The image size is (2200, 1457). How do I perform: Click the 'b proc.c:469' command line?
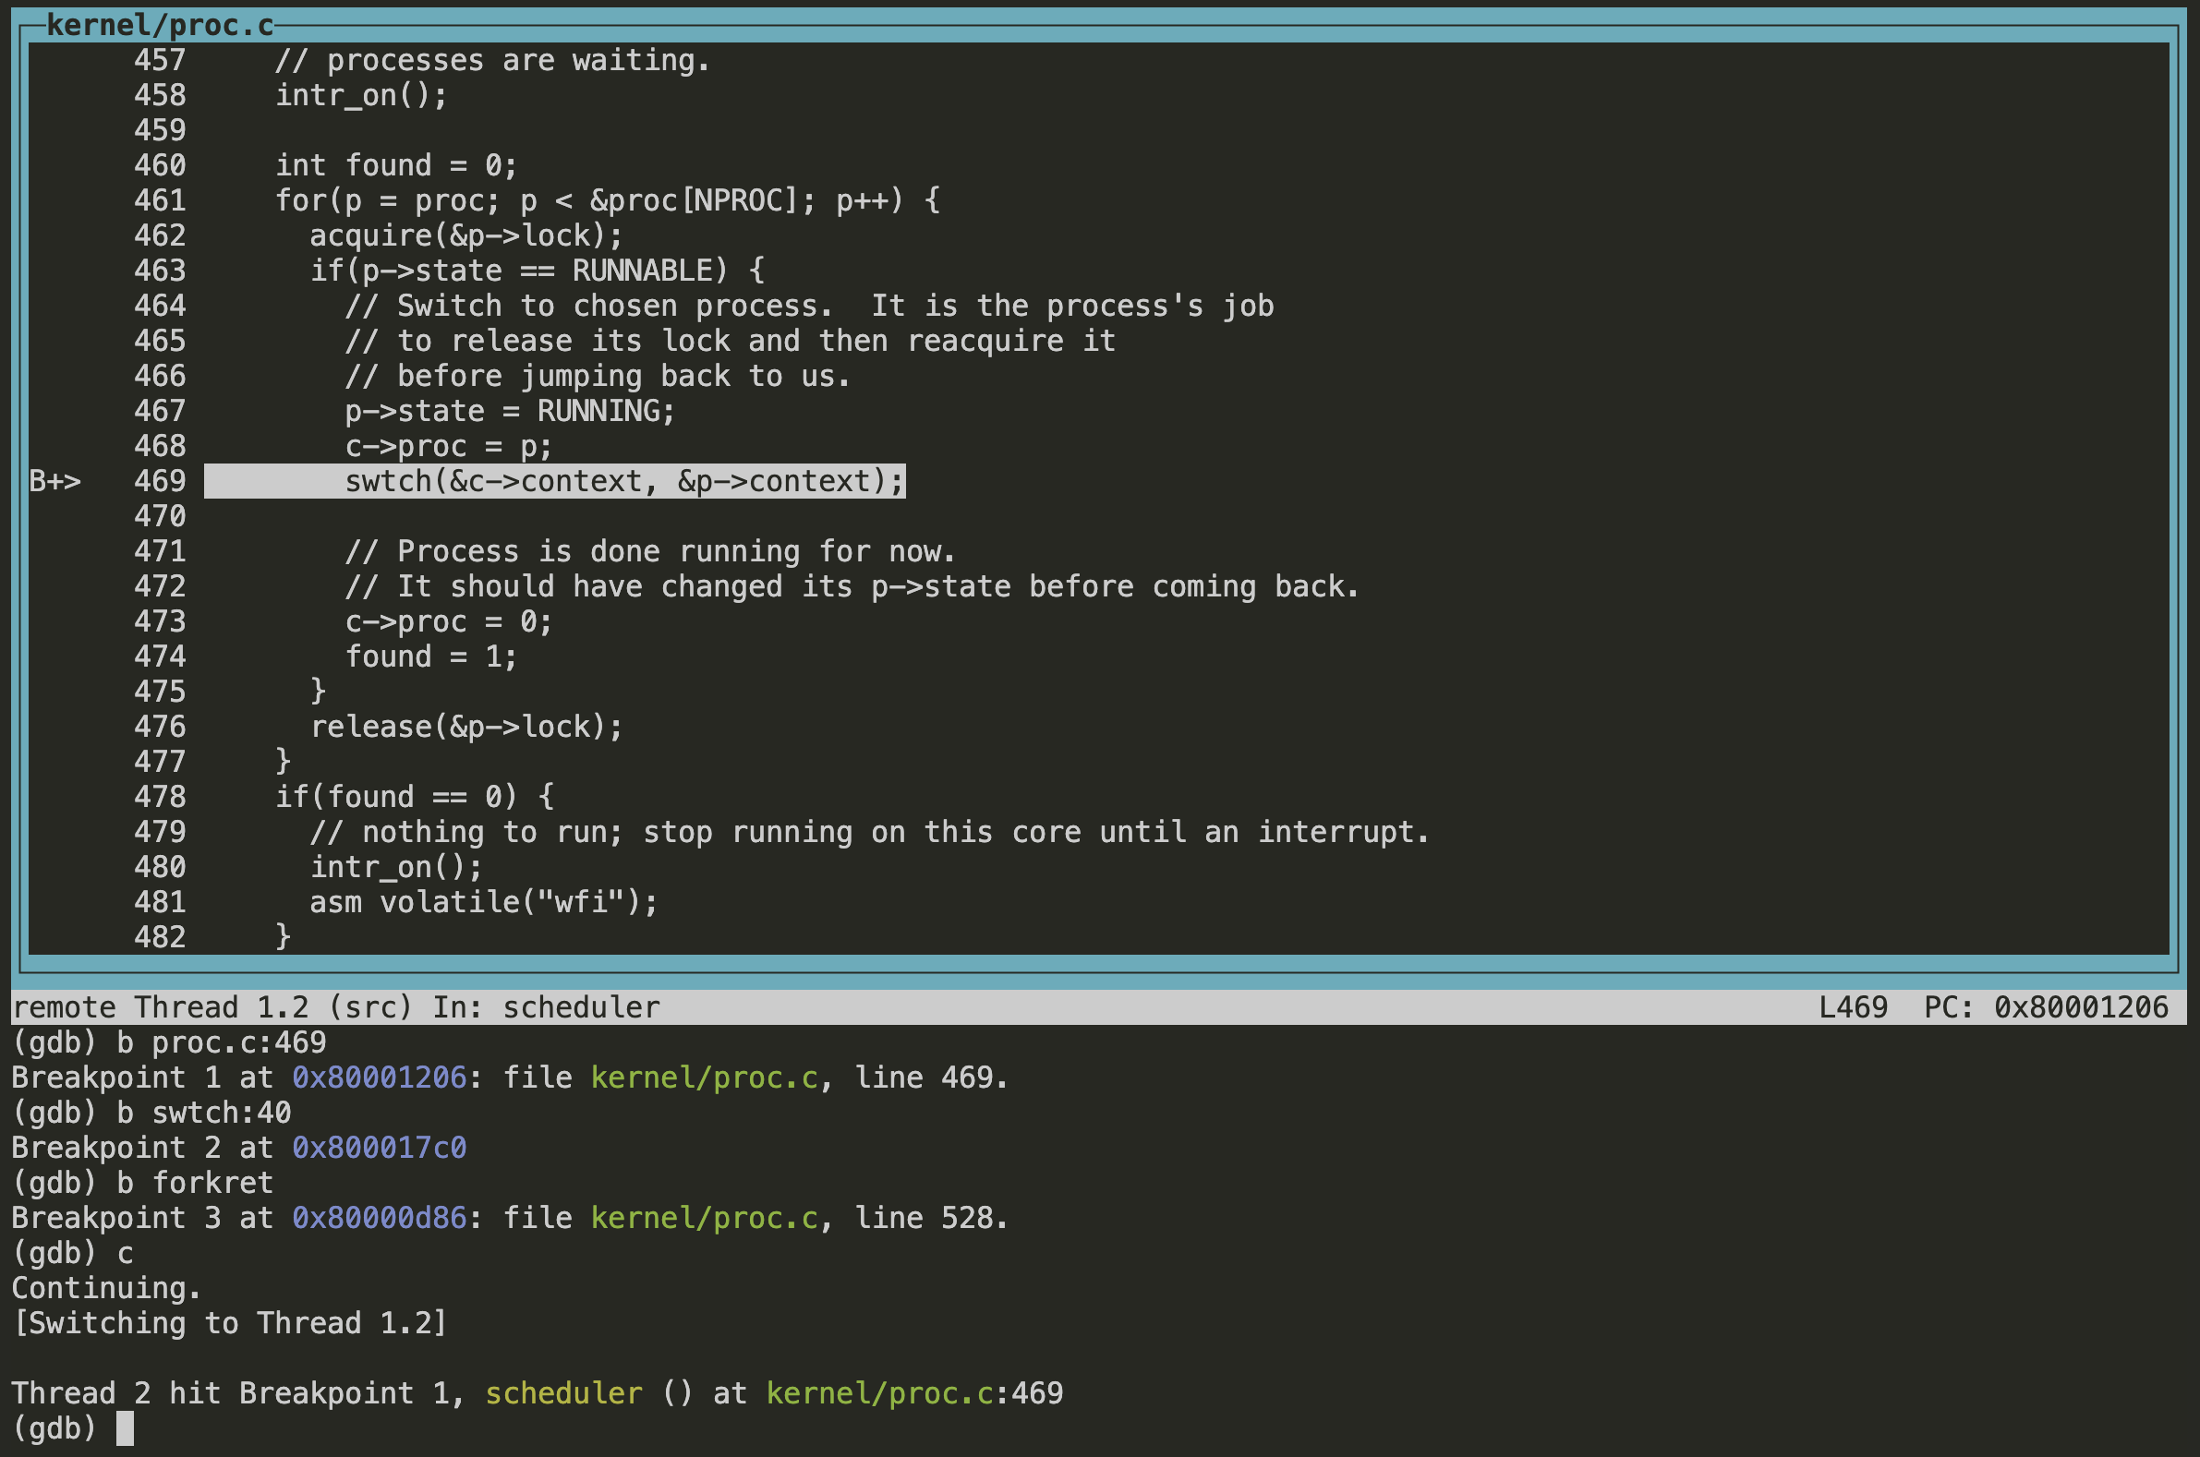click(222, 1042)
